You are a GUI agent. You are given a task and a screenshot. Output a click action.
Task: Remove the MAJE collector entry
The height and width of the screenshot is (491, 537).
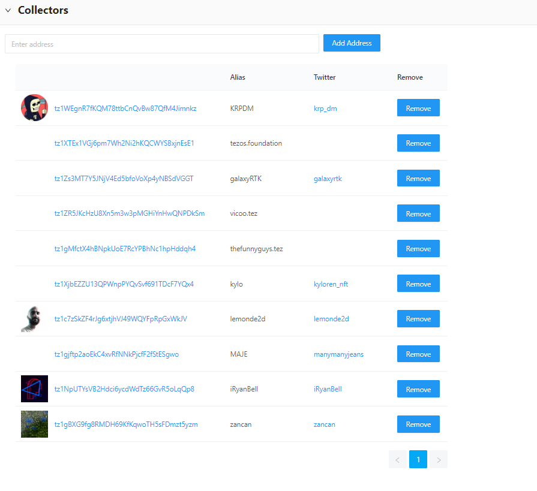(x=418, y=354)
